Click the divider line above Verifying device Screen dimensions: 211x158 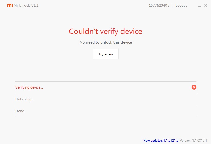click(x=105, y=82)
